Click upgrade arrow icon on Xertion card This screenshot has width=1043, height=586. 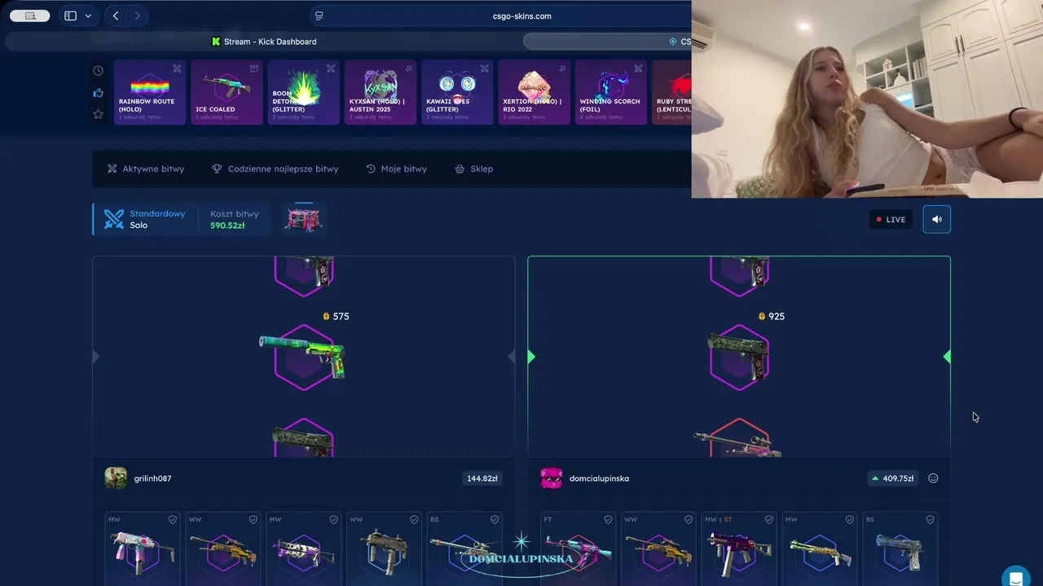tap(561, 68)
